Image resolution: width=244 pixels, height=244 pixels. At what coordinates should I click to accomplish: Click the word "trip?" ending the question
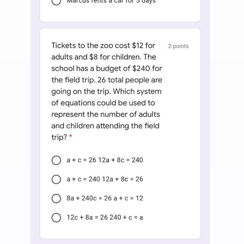[59, 137]
